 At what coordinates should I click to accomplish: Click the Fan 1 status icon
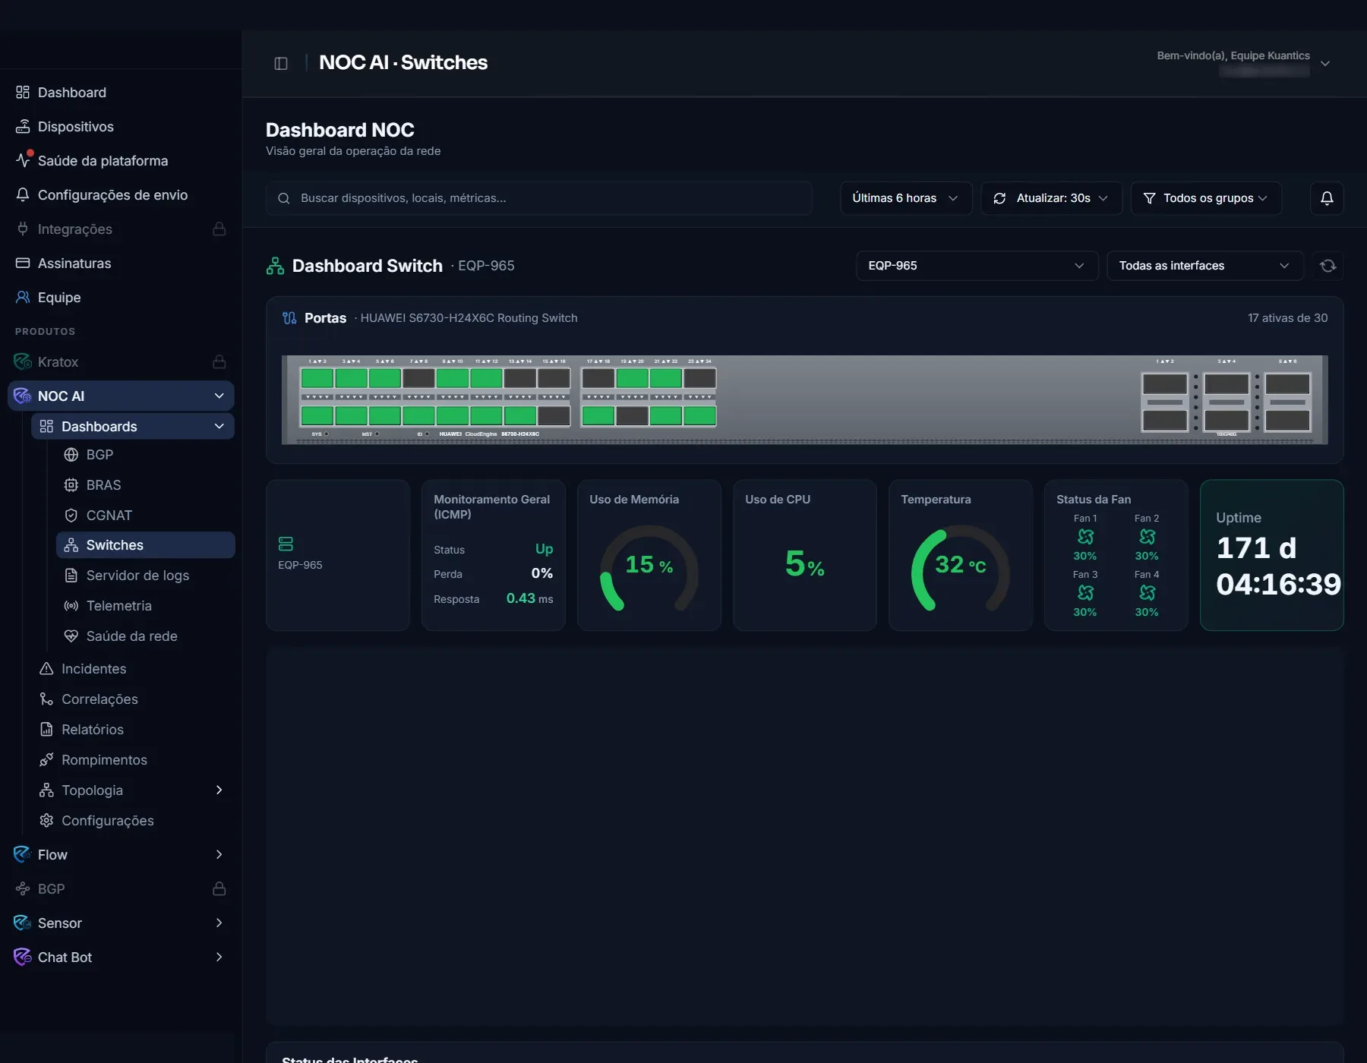1085,537
